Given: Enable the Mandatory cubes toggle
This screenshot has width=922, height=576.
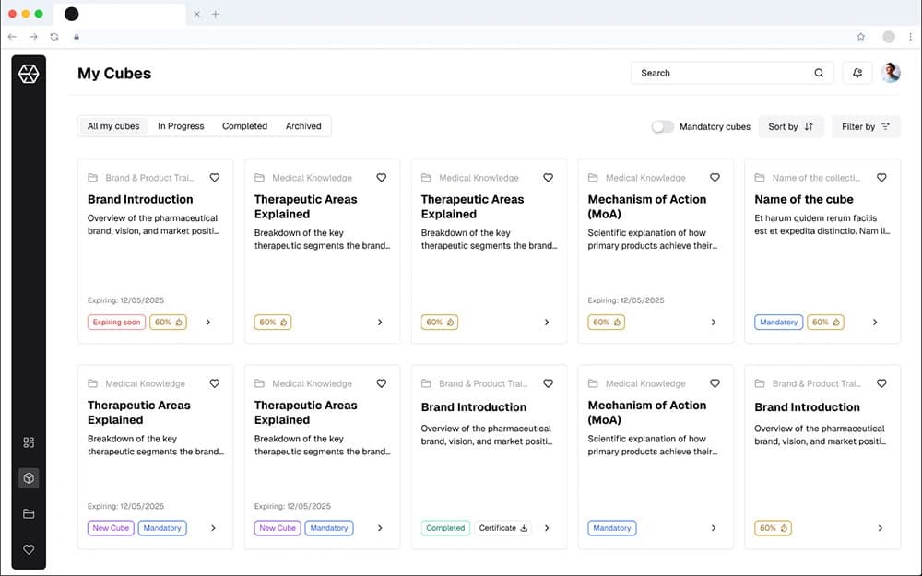Looking at the screenshot, I should [663, 125].
